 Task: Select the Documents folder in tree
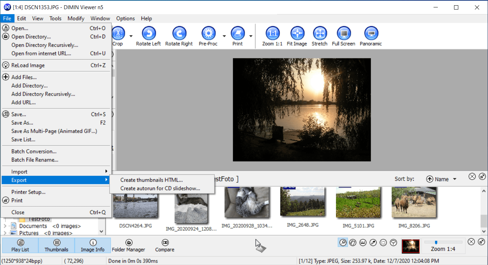[33, 226]
